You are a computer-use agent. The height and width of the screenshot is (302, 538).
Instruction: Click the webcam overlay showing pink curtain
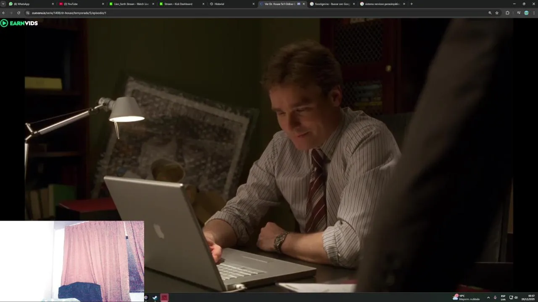tap(72, 261)
